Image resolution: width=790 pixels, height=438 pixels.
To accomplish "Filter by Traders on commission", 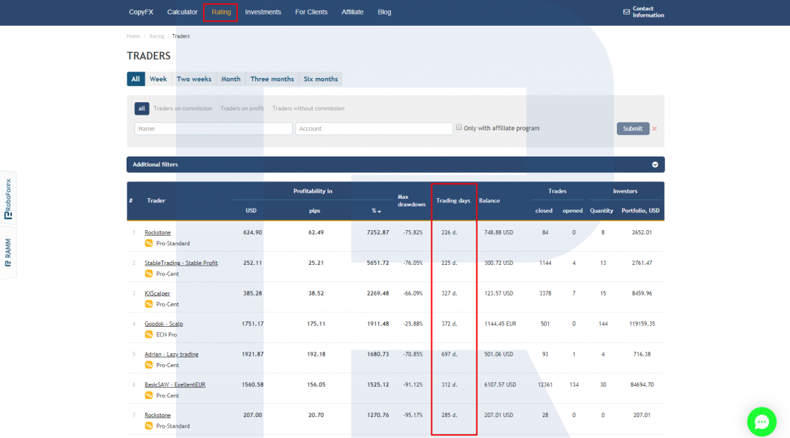I will click(x=182, y=108).
